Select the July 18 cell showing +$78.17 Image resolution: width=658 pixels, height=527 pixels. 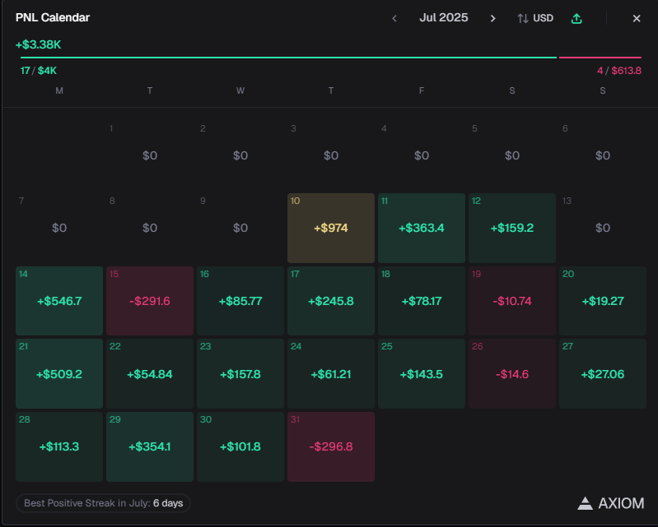(422, 301)
